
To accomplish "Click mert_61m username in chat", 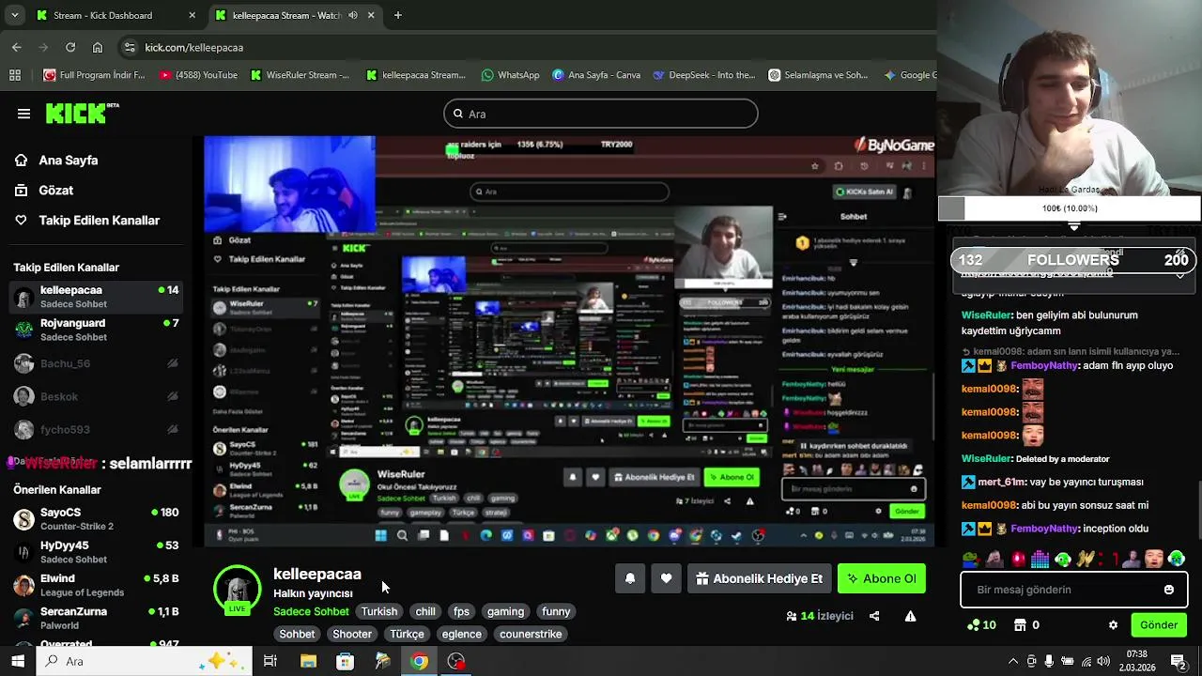I will (1002, 482).
